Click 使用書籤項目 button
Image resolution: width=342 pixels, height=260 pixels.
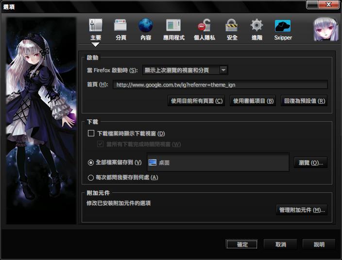click(x=253, y=101)
